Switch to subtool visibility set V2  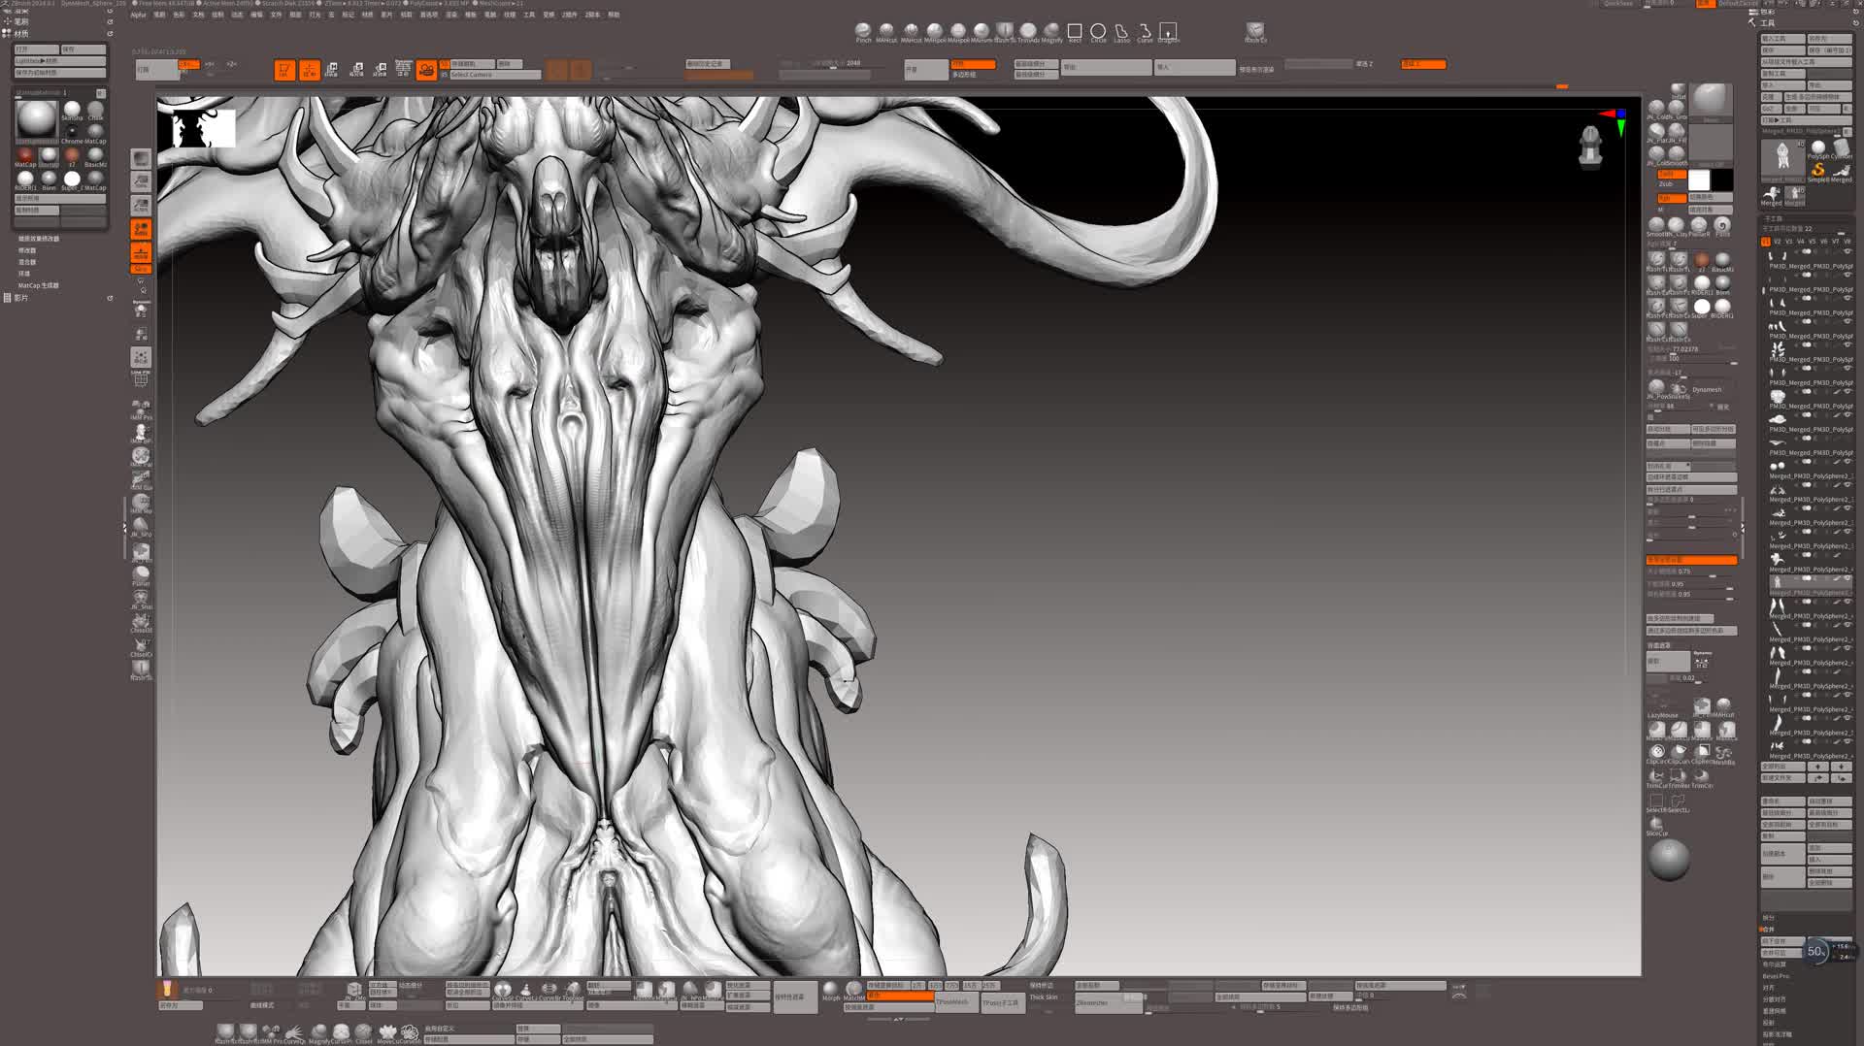[1777, 242]
